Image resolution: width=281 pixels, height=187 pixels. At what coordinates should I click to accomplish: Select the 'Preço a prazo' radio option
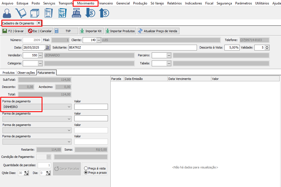click(86, 173)
